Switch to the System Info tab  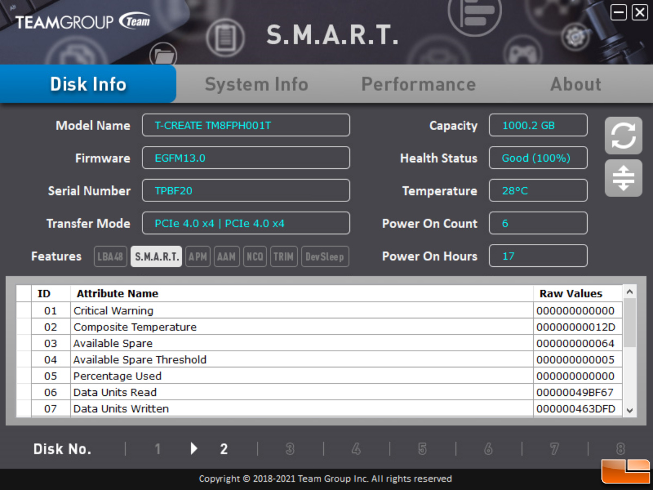(x=256, y=84)
